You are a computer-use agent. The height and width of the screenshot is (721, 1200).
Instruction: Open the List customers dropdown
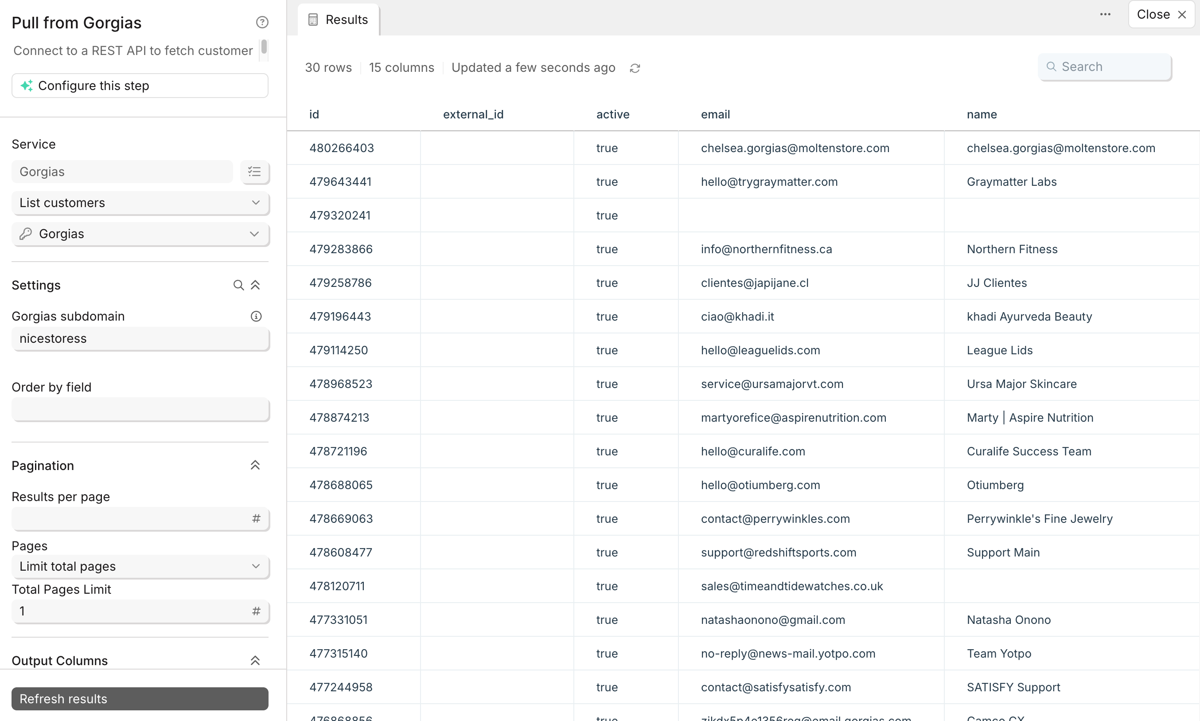point(140,203)
